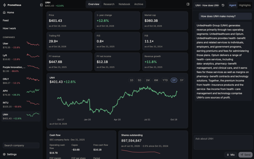
Task: Select the Agent tab in chat panel
Action: pos(233,5)
